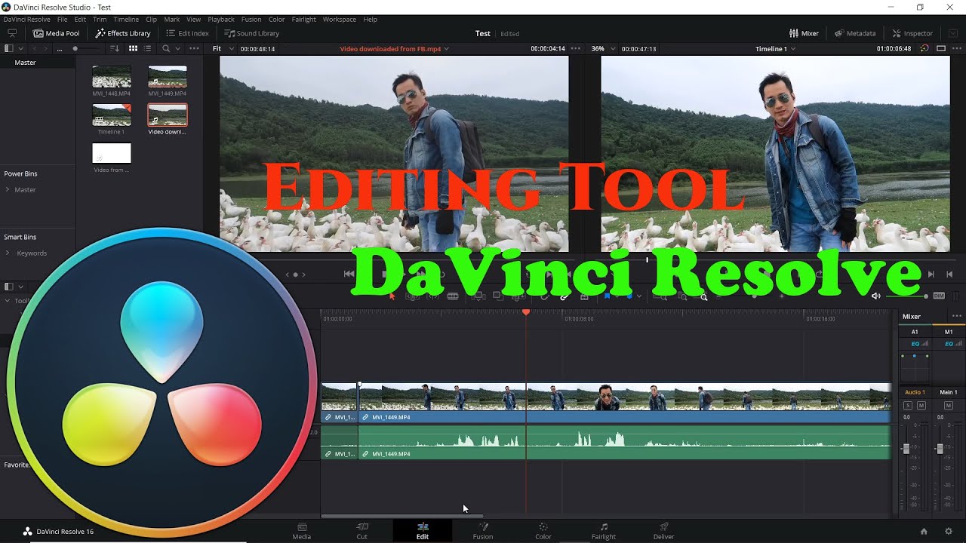966x543 pixels.
Task: Toggle the DIM audio button
Action: tap(939, 296)
